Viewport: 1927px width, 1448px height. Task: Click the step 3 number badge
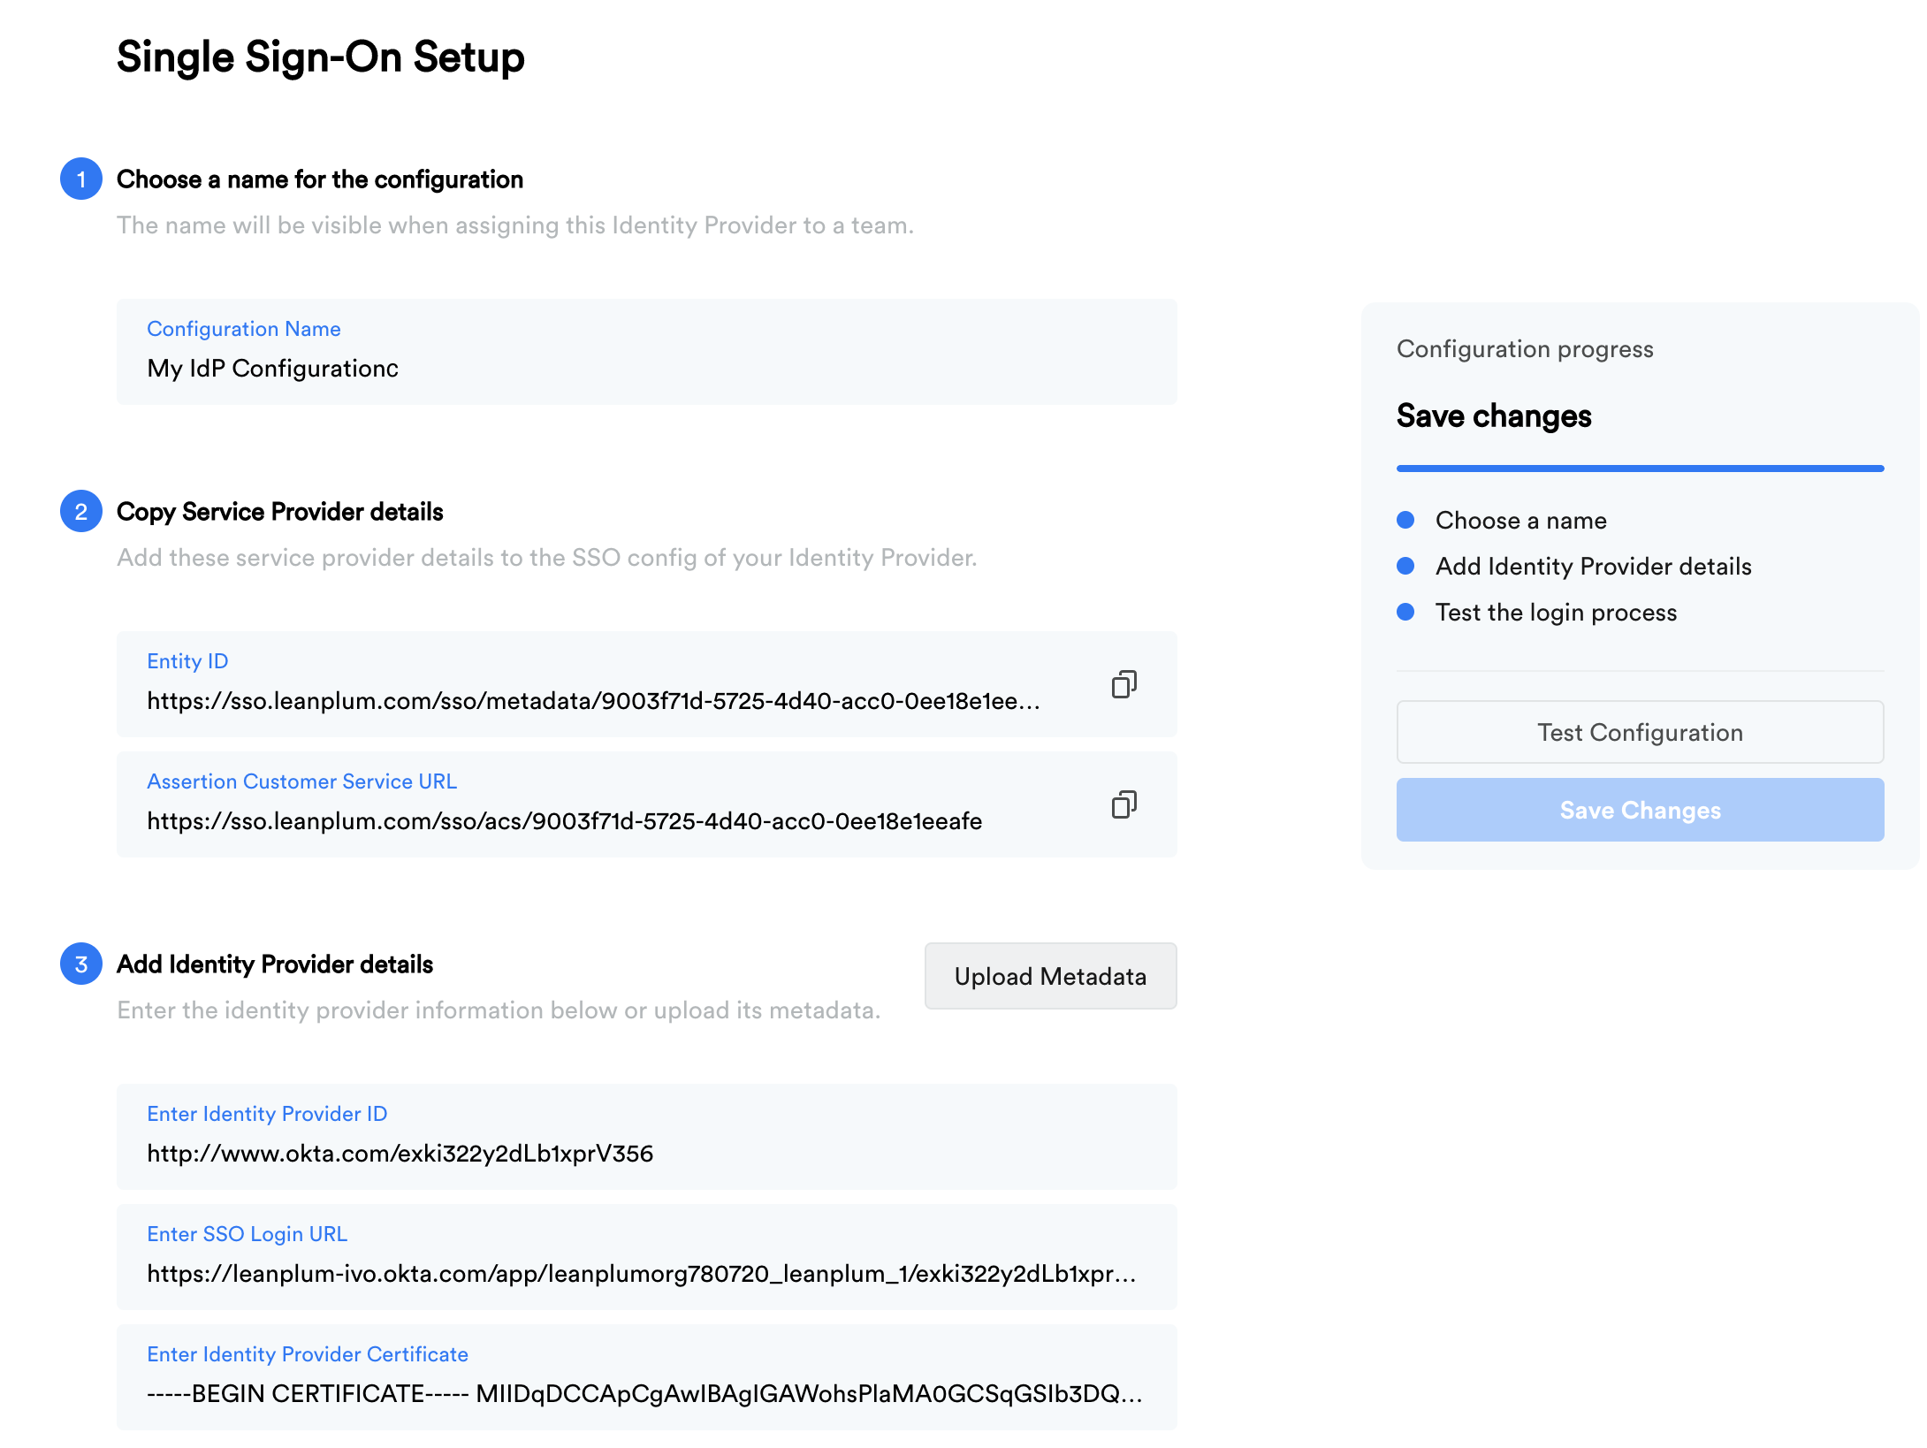coord(81,964)
